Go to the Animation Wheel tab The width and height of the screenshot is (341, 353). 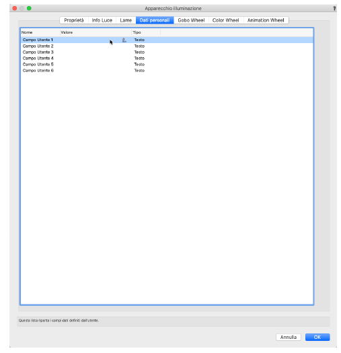click(x=266, y=20)
